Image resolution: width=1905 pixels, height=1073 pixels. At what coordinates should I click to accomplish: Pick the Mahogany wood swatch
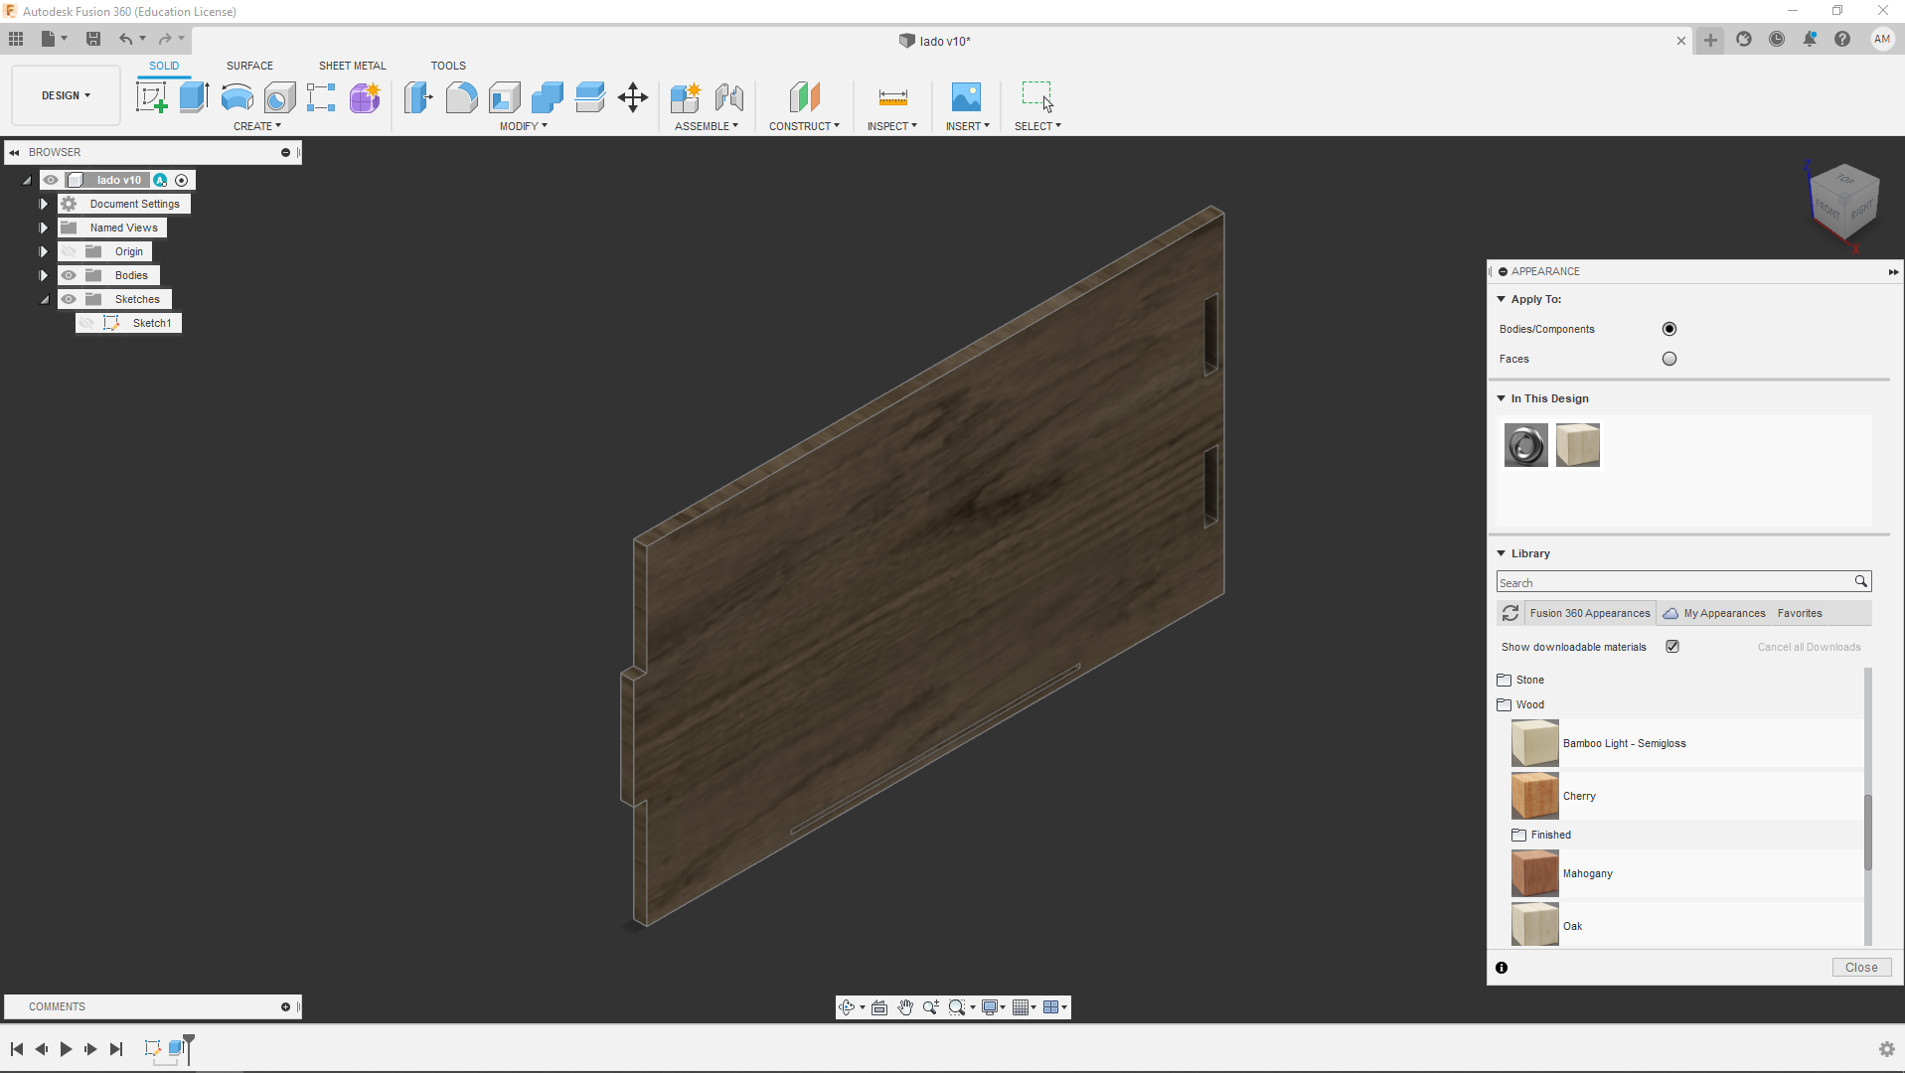[x=1534, y=873]
